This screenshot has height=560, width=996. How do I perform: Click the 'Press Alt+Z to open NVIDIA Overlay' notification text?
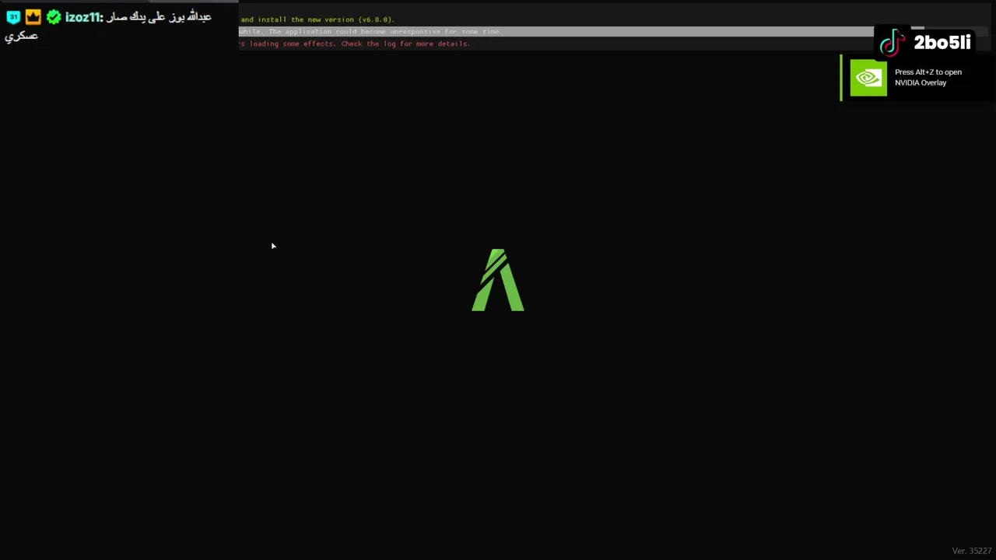point(928,77)
